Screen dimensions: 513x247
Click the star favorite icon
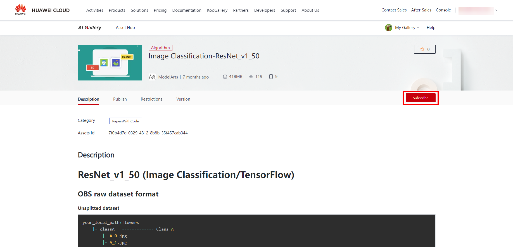coord(422,49)
